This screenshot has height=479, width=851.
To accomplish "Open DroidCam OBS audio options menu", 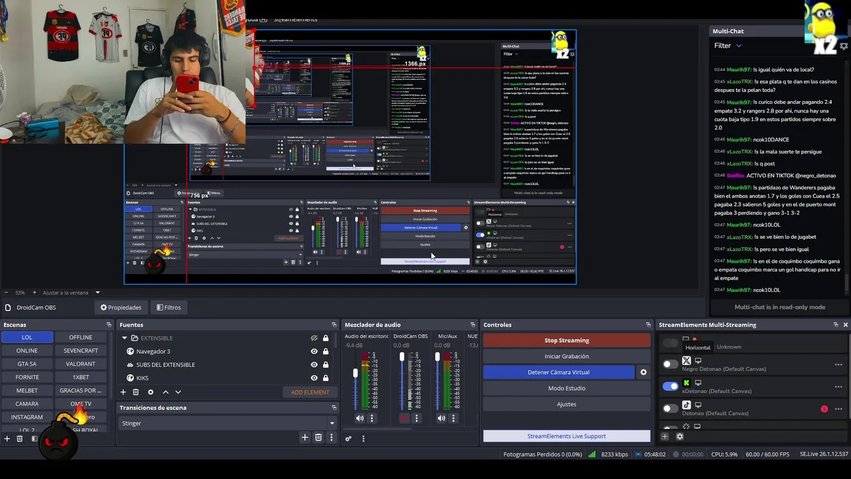I will [x=416, y=418].
